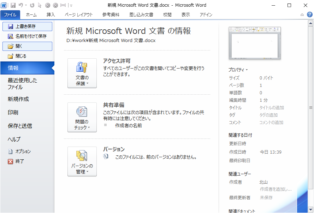
Task: Open 最近使用したファイル list
Action: (28, 84)
